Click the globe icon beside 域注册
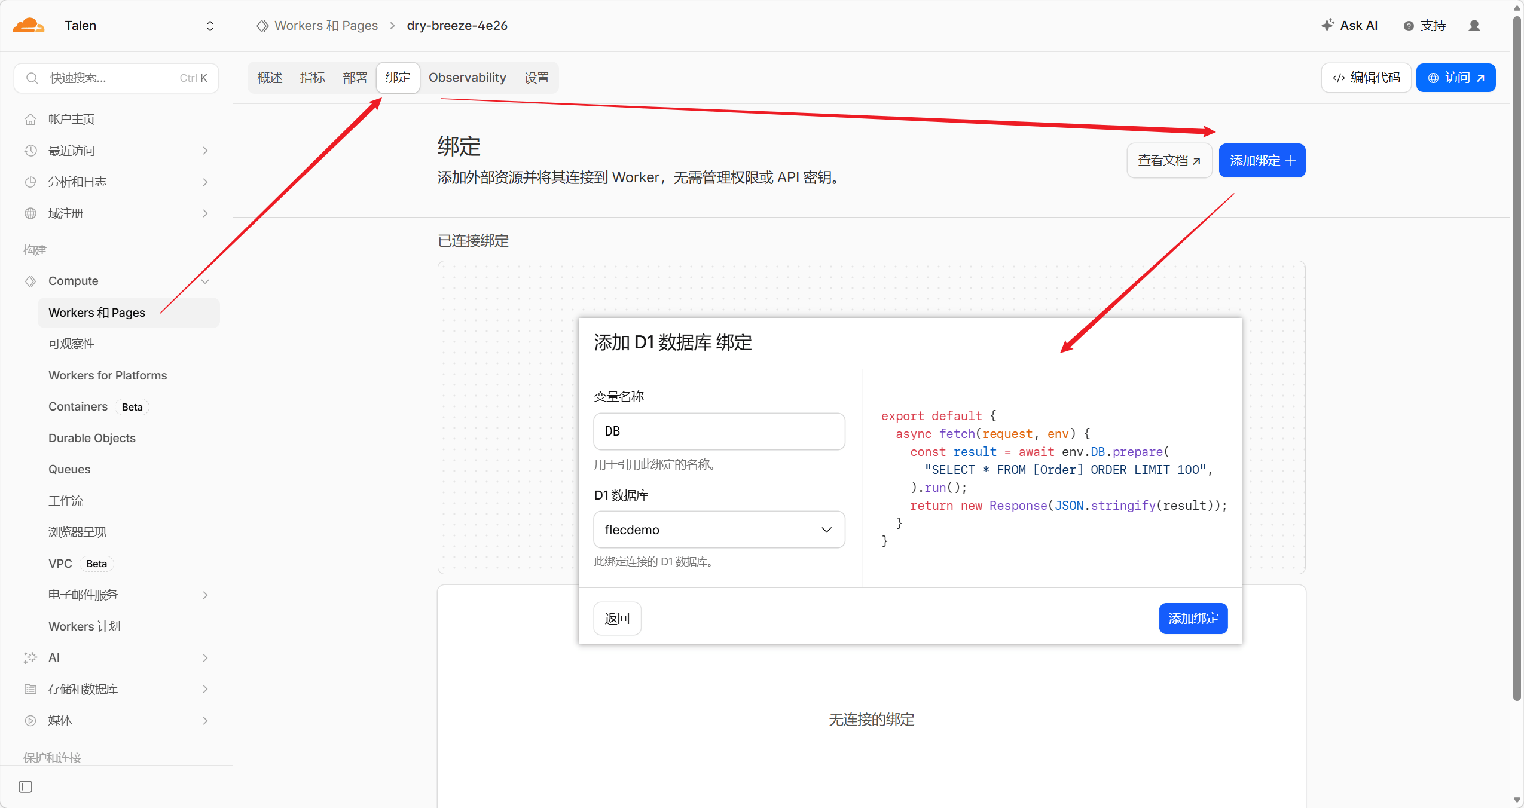 click(x=30, y=213)
